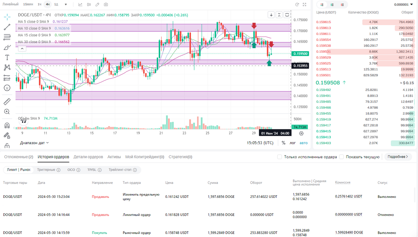Take a chart snapshot with camera icon

pyautogui.click(x=106, y=5)
